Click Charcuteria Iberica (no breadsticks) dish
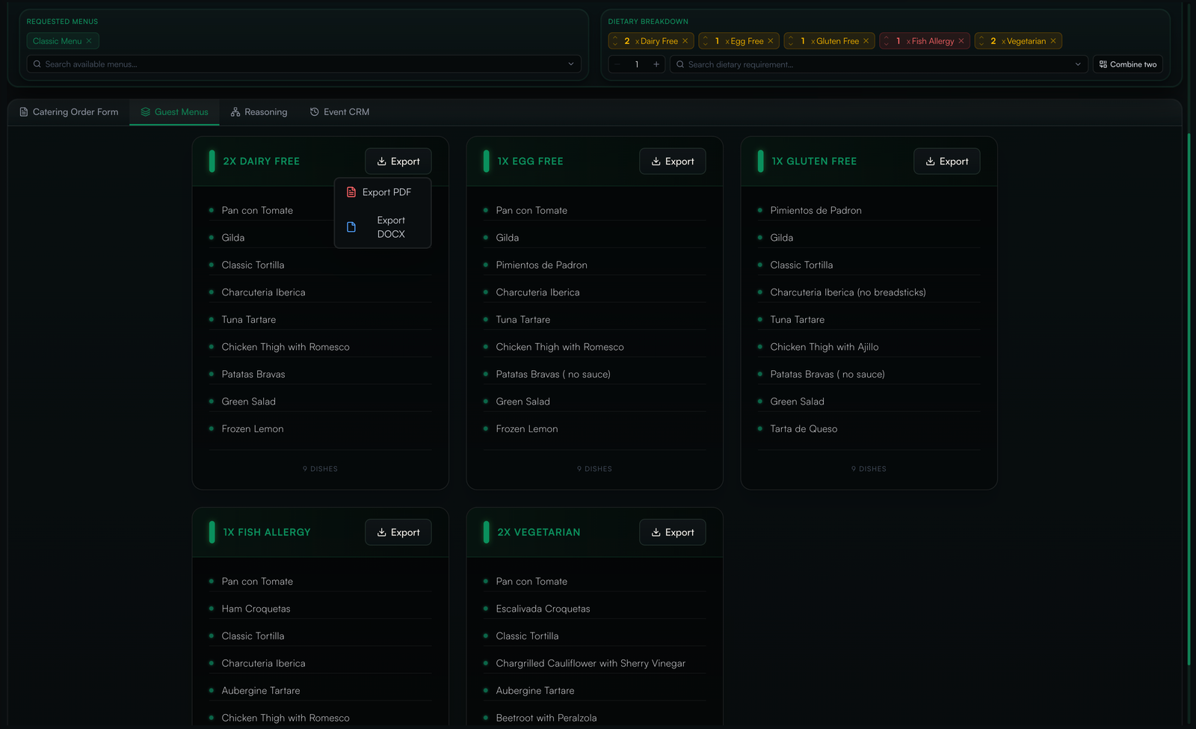Screen dimensions: 1196x729 tap(848, 292)
